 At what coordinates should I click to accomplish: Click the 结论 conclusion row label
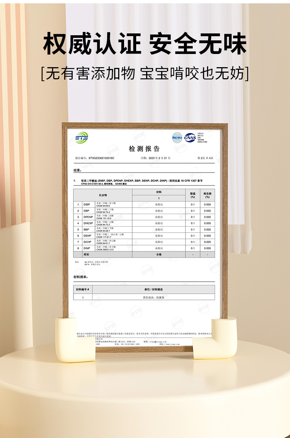point(86,254)
